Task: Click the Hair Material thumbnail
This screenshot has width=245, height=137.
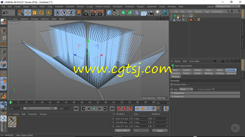Action: click(x=12, y=121)
